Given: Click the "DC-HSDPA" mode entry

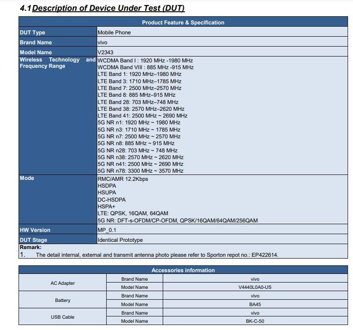Looking at the screenshot, I should click(x=112, y=200).
